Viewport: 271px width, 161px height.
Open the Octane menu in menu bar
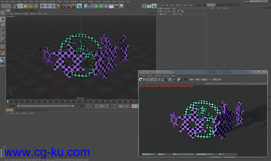(98, 1)
